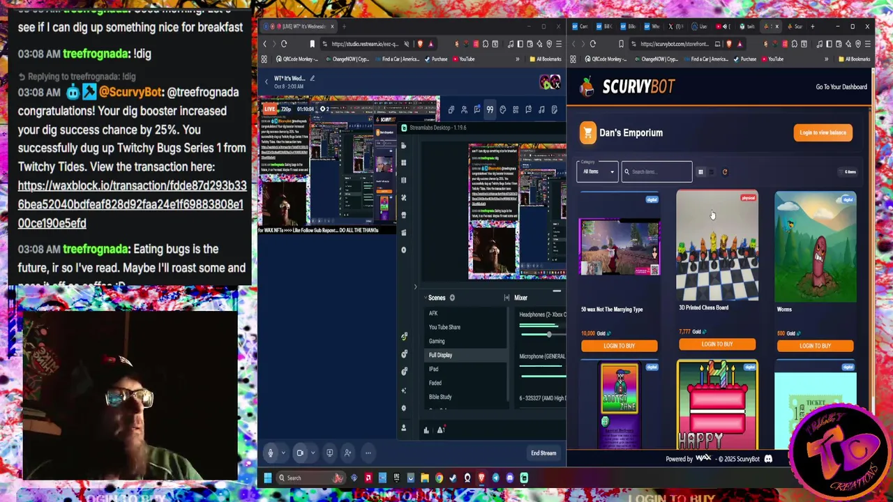Turn off the camera in Restream Studio
The height and width of the screenshot is (502, 893).
click(300, 453)
